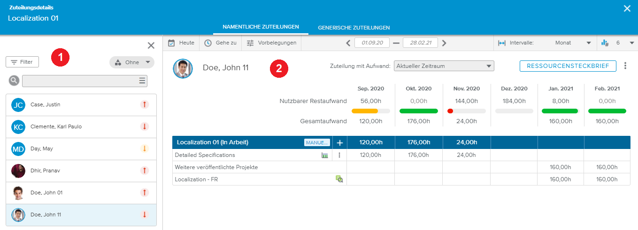Image resolution: width=638 pixels, height=230 pixels.
Task: Click the search magnifier icon
Action: pyautogui.click(x=14, y=81)
